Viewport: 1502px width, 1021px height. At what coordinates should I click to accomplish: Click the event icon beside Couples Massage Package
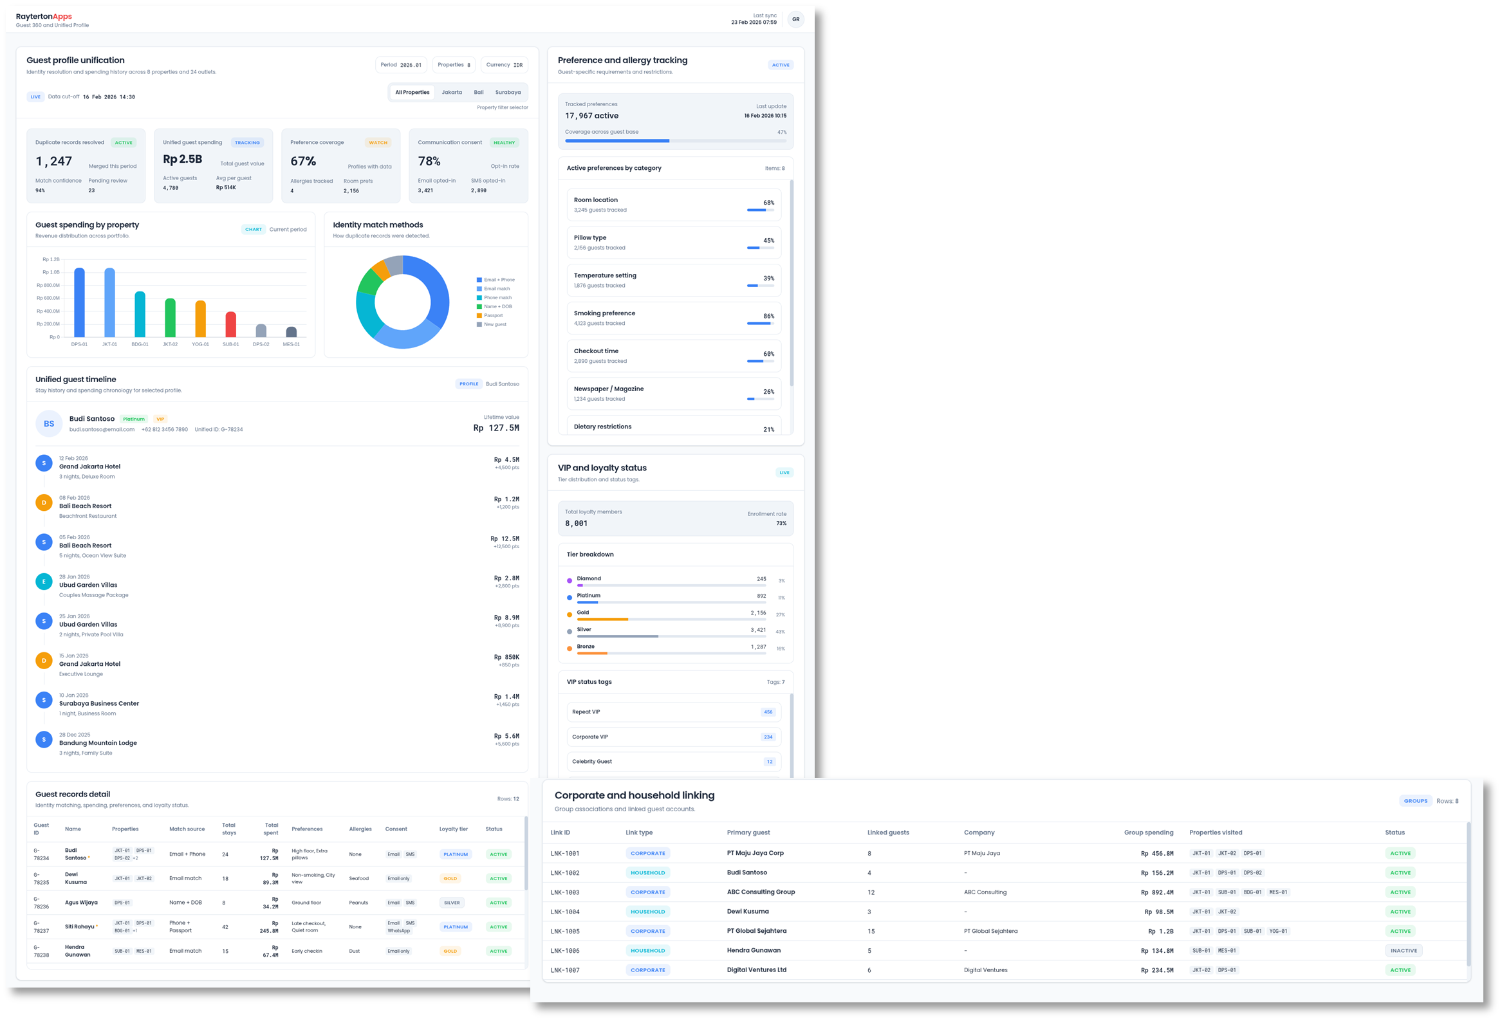pyautogui.click(x=43, y=581)
